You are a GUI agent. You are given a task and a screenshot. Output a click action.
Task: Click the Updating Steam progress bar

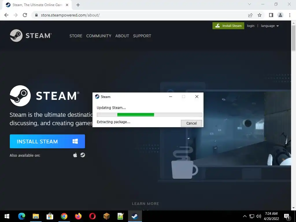[149, 115]
